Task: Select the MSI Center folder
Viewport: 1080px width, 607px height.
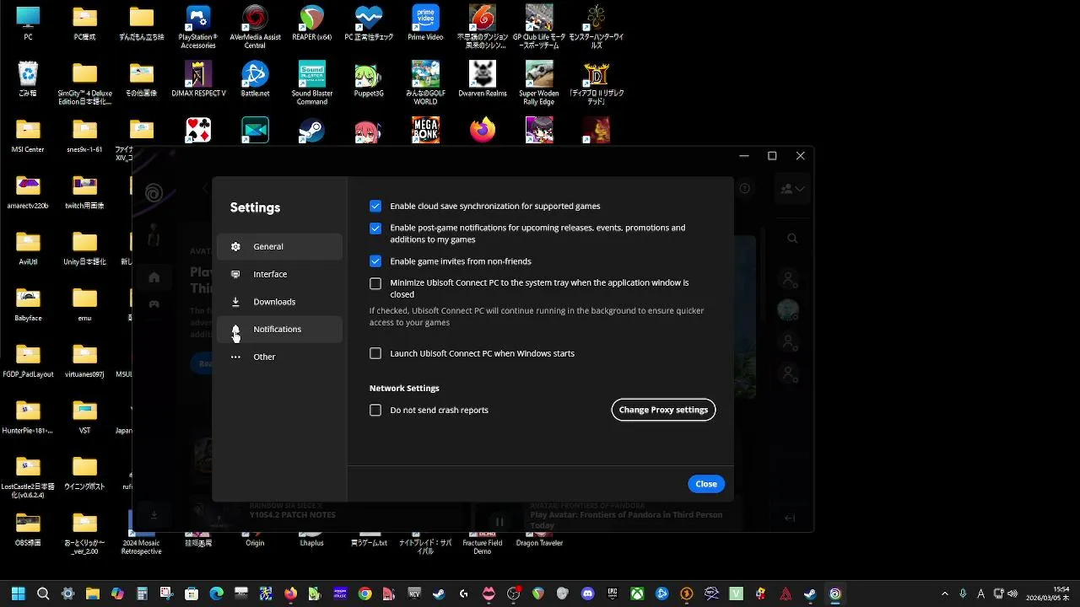Action: coord(28,136)
